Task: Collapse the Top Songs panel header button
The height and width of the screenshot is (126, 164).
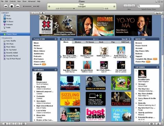Action: pos(158,67)
